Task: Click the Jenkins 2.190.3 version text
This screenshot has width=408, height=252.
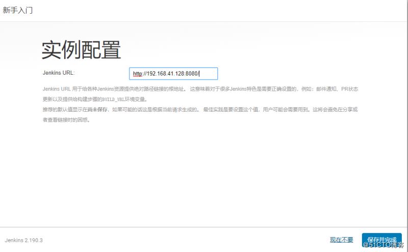Action: point(24,240)
